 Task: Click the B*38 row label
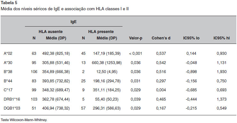8,72
